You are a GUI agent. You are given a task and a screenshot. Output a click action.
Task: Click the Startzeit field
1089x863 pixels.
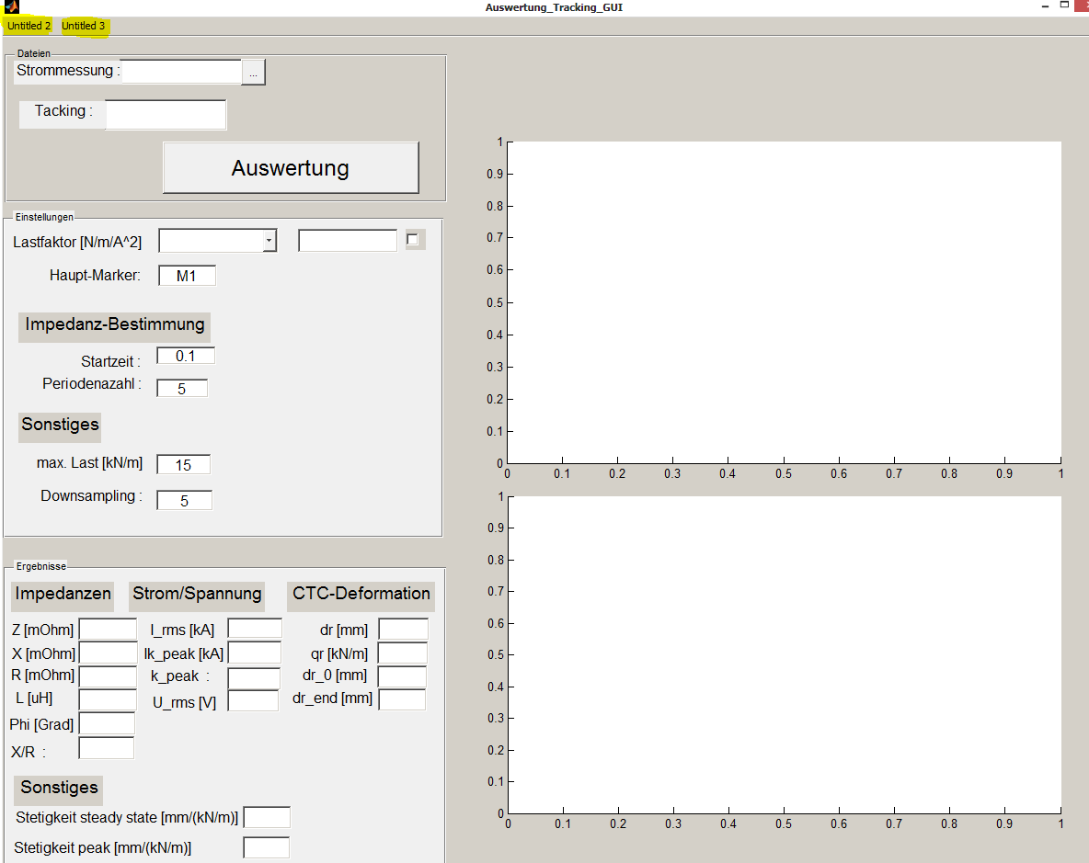186,356
